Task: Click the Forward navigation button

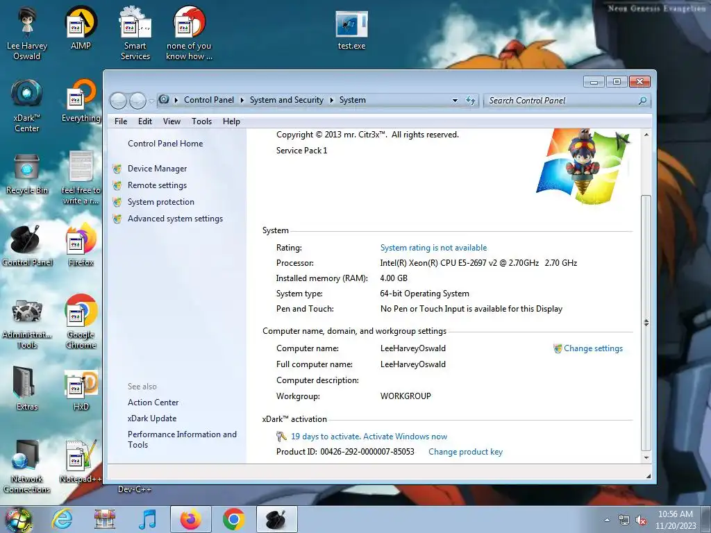Action: pos(137,101)
